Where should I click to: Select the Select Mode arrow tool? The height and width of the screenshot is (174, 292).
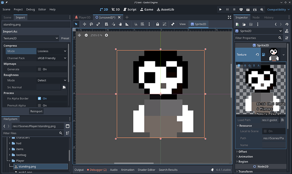[x=76, y=24]
